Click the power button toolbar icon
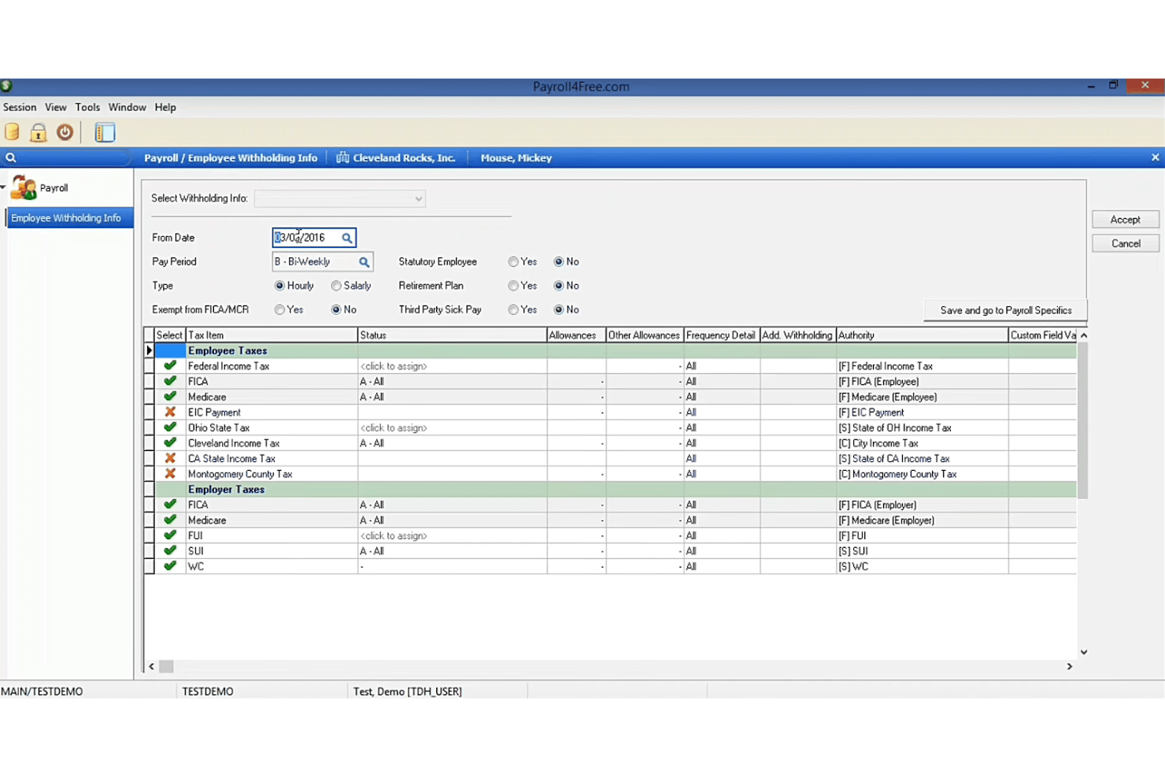This screenshot has width=1165, height=777. (65, 132)
